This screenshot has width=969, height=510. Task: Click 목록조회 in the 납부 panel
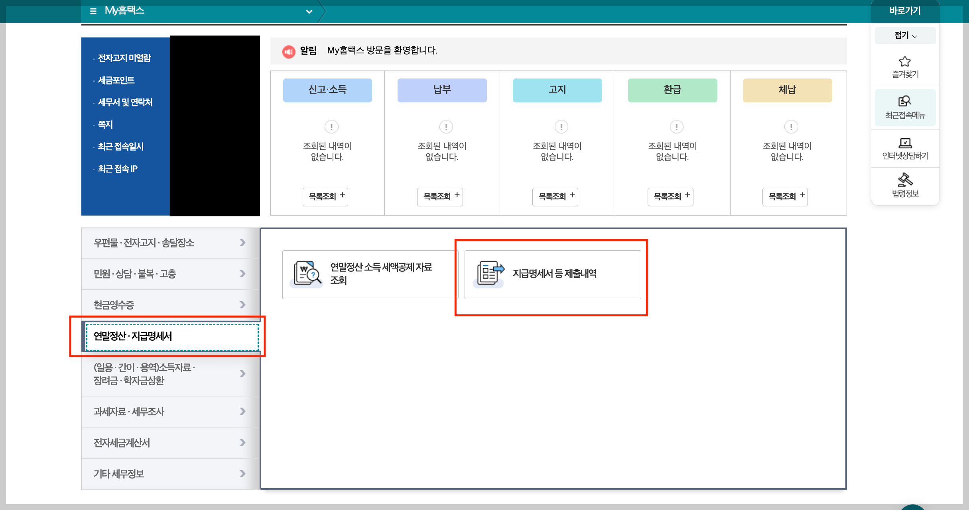pos(440,197)
